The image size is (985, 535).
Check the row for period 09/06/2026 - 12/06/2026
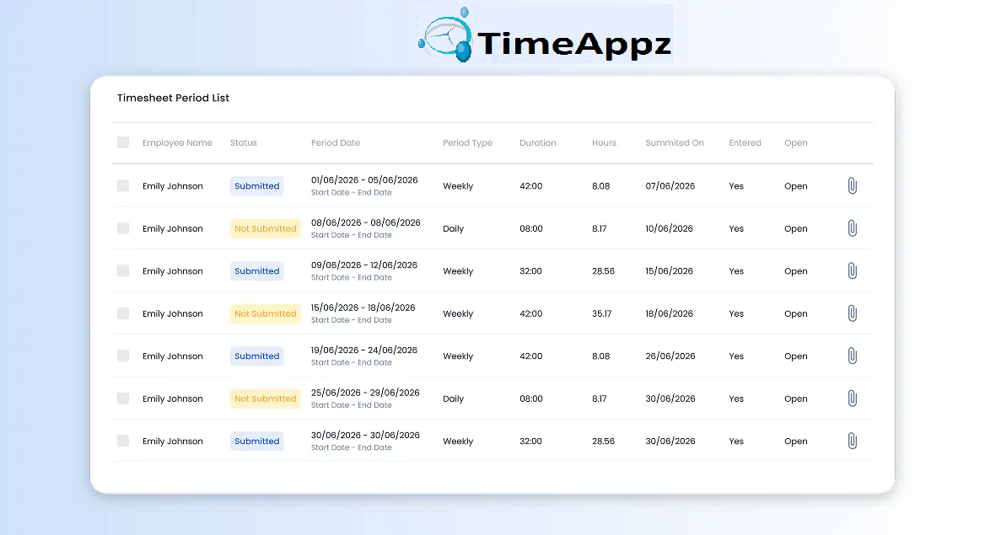pyautogui.click(x=123, y=270)
